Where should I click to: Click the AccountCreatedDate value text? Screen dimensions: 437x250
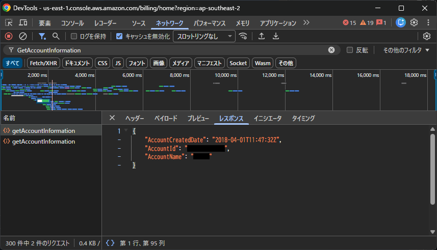tap(246, 140)
